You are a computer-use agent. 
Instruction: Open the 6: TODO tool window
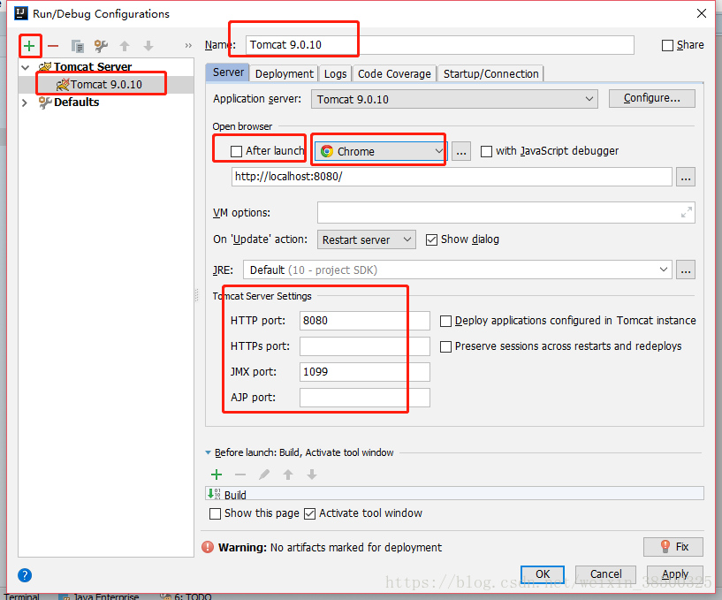click(186, 596)
